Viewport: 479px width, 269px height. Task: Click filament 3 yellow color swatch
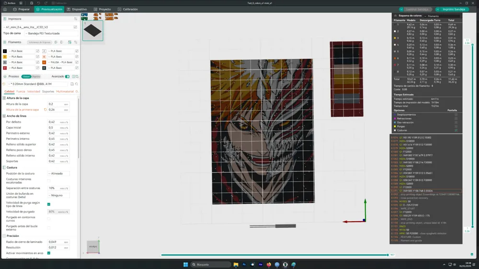pos(5,56)
